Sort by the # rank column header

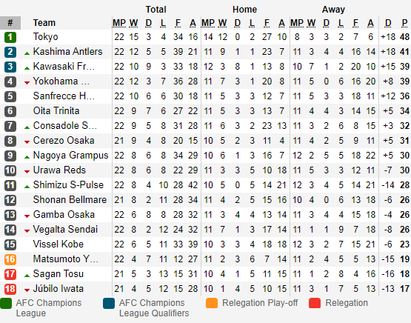(x=10, y=23)
